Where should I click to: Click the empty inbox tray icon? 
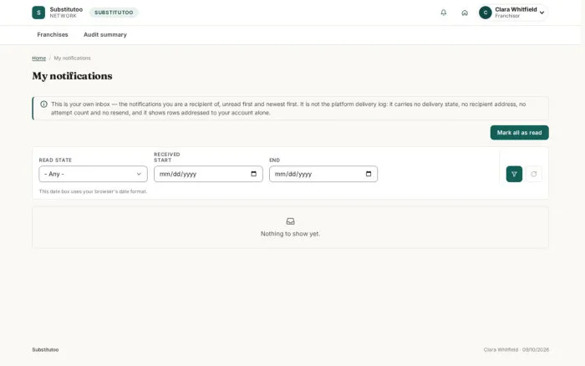pyautogui.click(x=290, y=221)
